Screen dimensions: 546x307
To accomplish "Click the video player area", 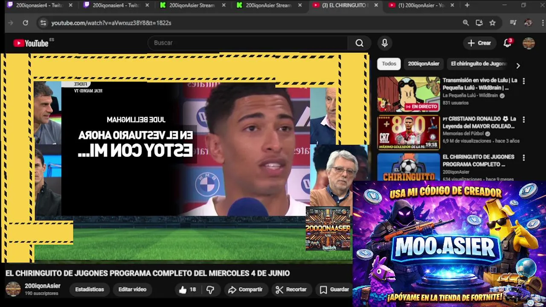I will (184, 158).
